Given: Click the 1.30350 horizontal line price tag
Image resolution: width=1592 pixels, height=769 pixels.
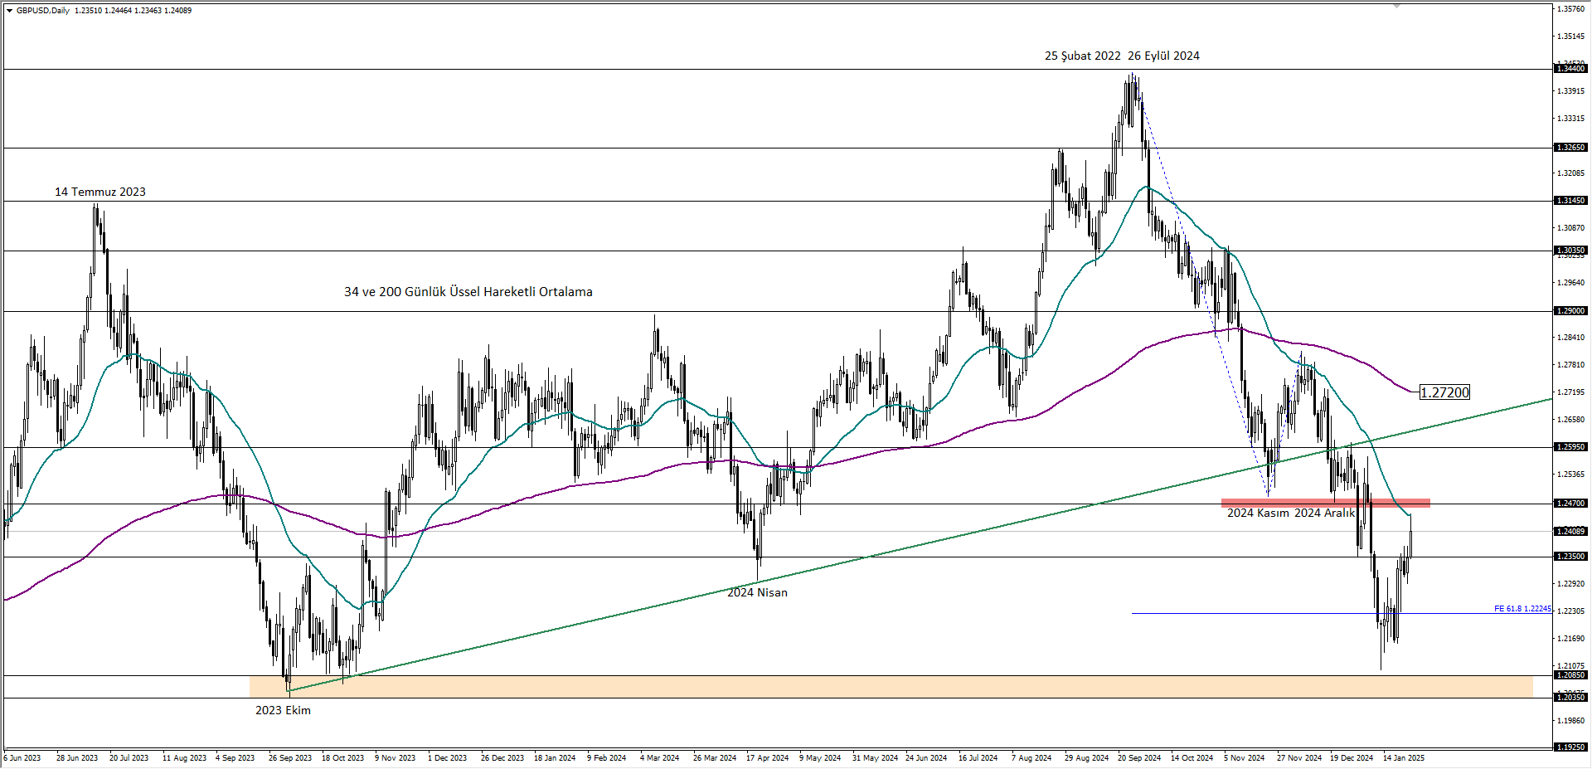Looking at the screenshot, I should tap(1570, 251).
